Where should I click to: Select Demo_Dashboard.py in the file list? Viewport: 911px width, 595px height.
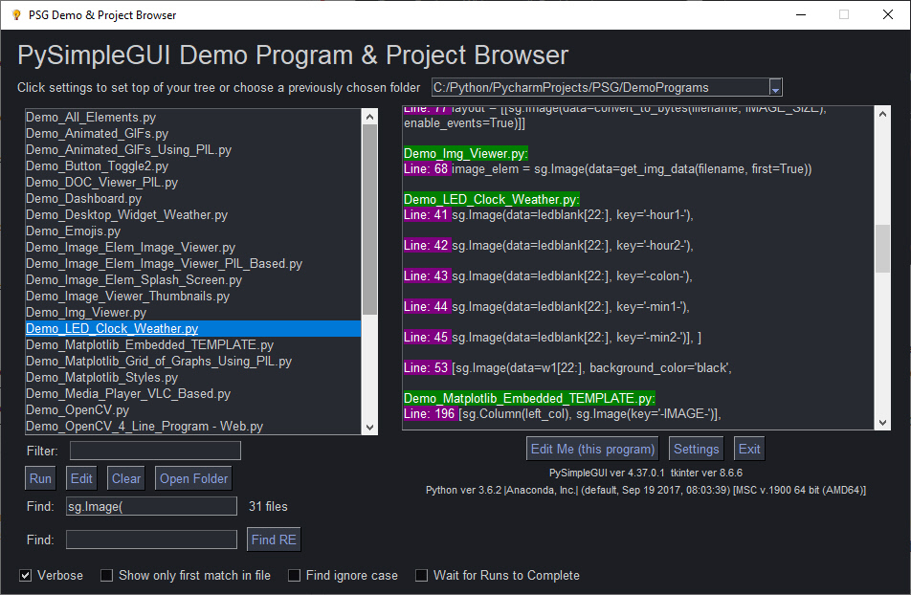[83, 199]
